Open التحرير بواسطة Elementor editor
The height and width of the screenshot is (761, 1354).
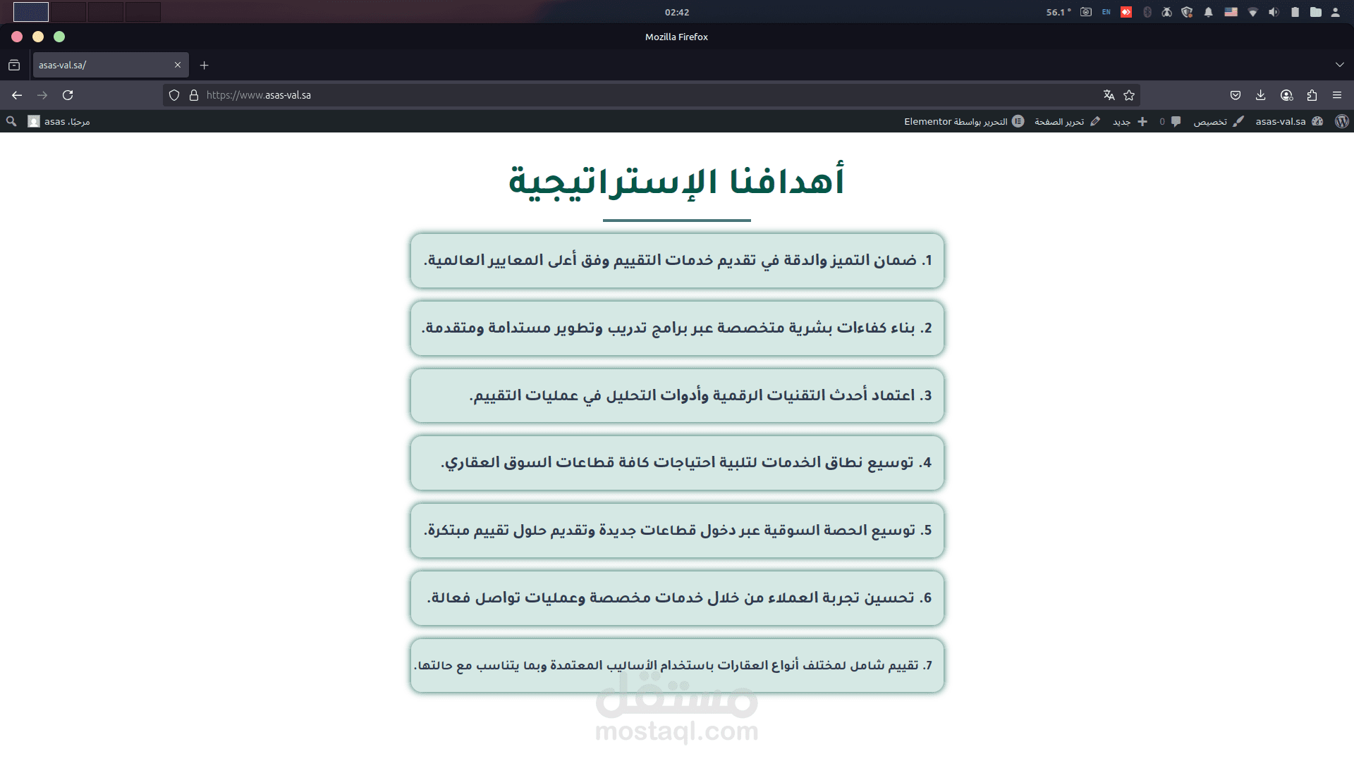(964, 121)
